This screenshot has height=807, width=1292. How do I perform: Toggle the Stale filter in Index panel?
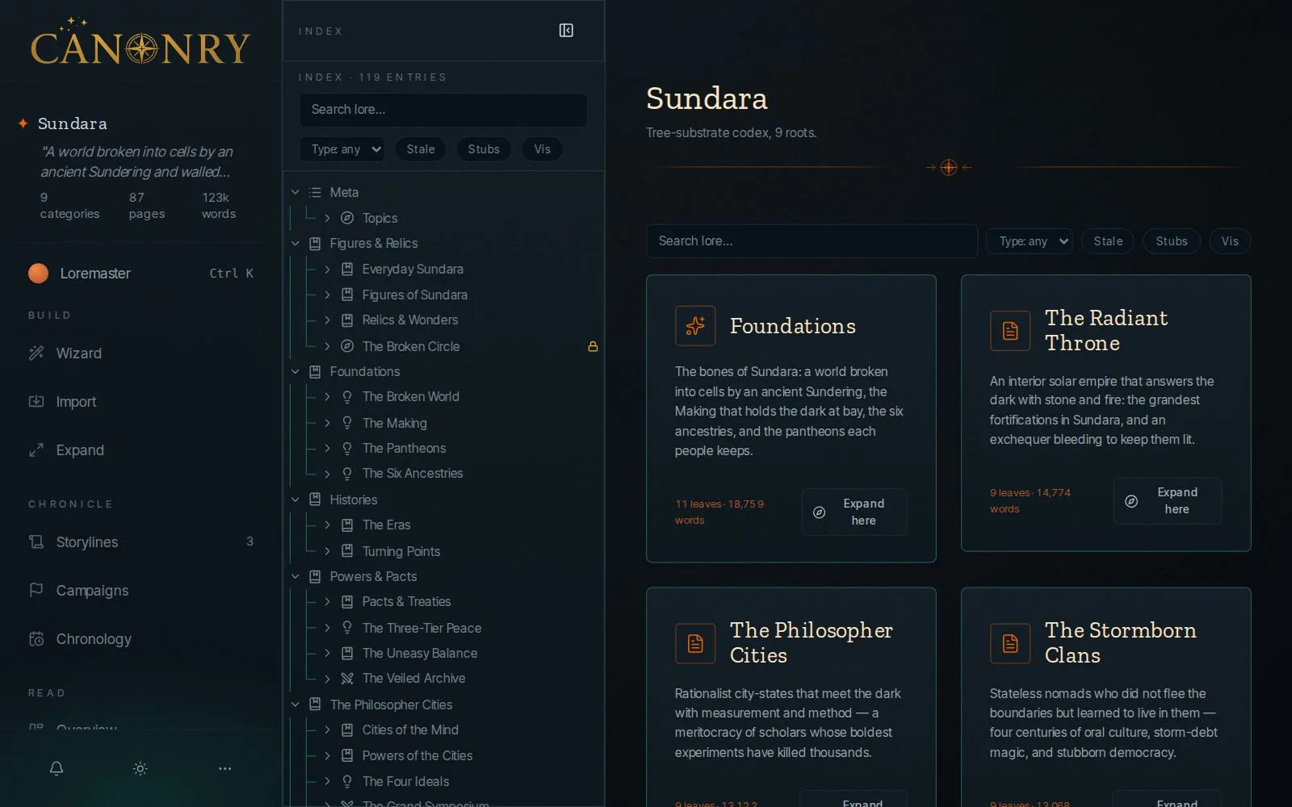(x=421, y=149)
